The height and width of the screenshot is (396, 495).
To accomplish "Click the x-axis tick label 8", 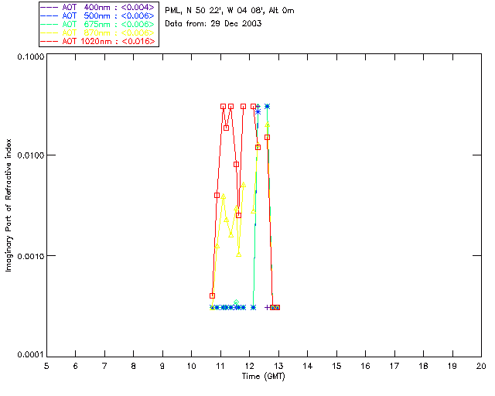I will coord(134,366).
